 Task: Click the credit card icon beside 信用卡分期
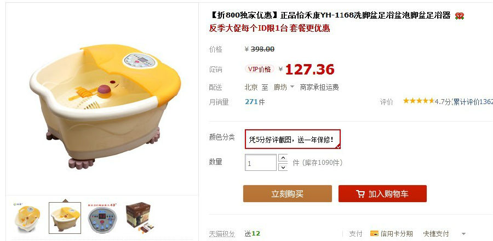click(374, 233)
